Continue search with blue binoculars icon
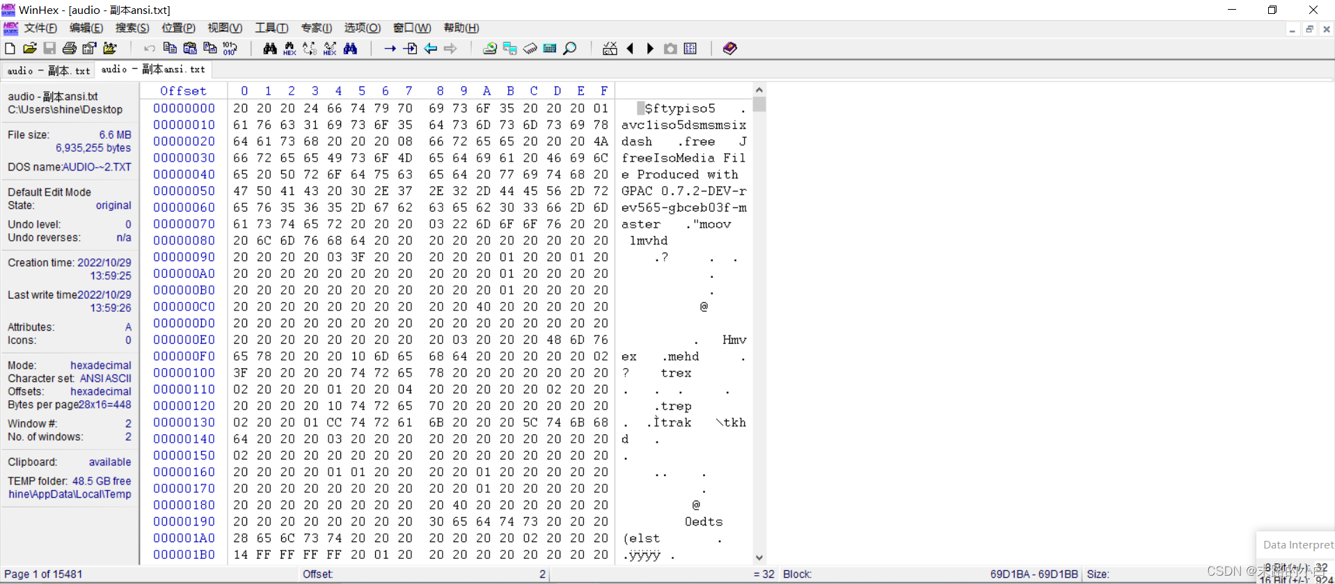Screen dimensions: 1335x584 coord(350,48)
